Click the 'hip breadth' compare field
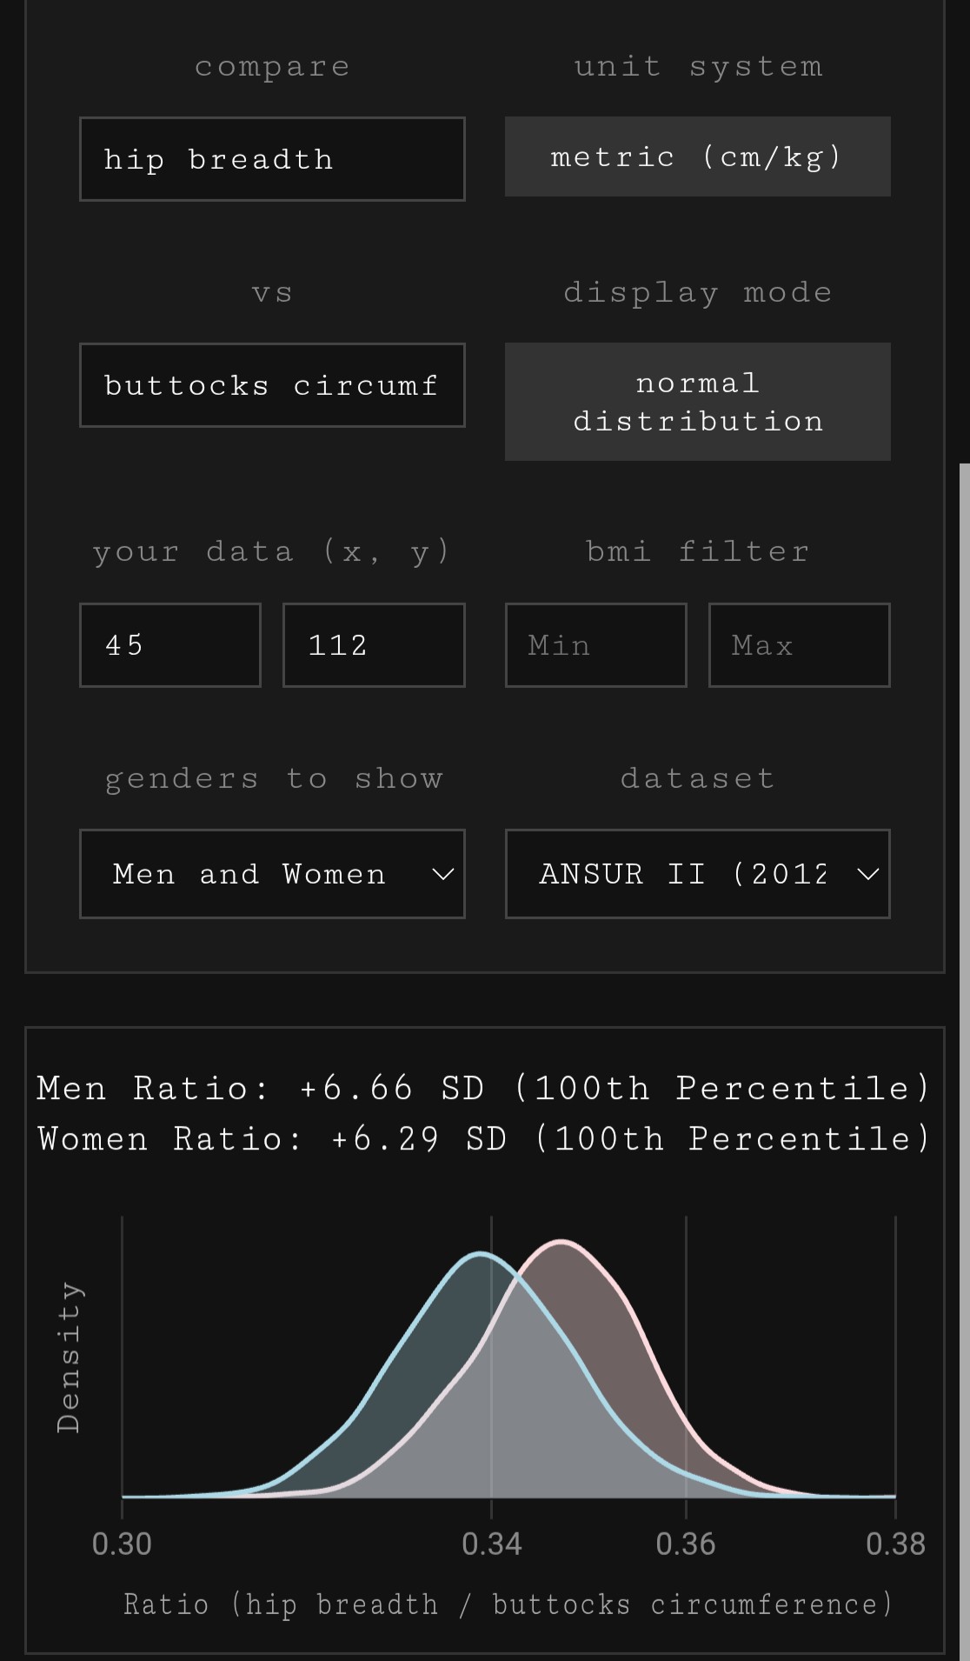Viewport: 970px width, 1661px height. coord(272,159)
